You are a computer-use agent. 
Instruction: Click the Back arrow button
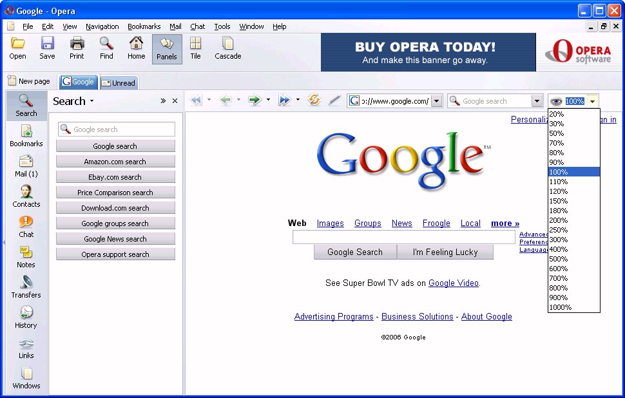226,100
